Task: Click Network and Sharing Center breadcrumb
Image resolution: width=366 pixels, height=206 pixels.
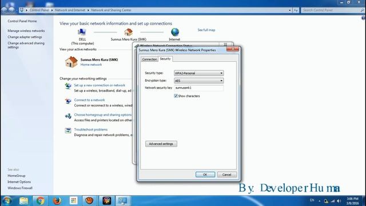Action: (111, 10)
